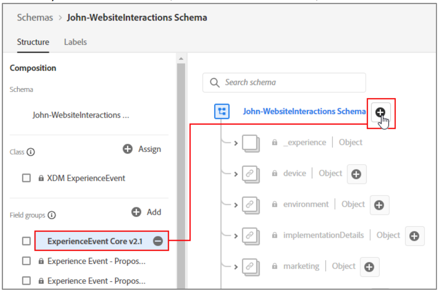Select John-WebsiteInteractions ... in Composition panel
Image resolution: width=439 pixels, height=292 pixels.
[x=81, y=115]
